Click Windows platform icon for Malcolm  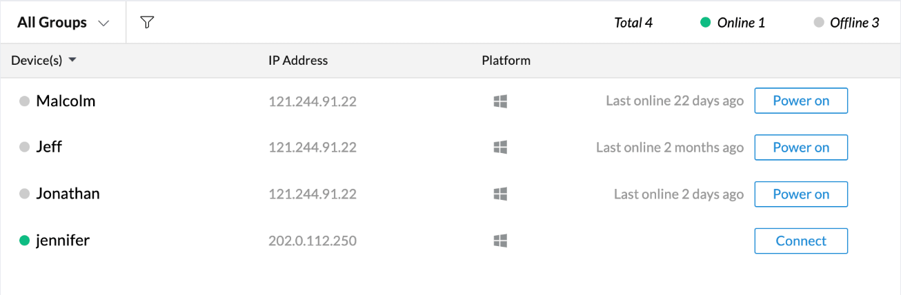pyautogui.click(x=501, y=101)
